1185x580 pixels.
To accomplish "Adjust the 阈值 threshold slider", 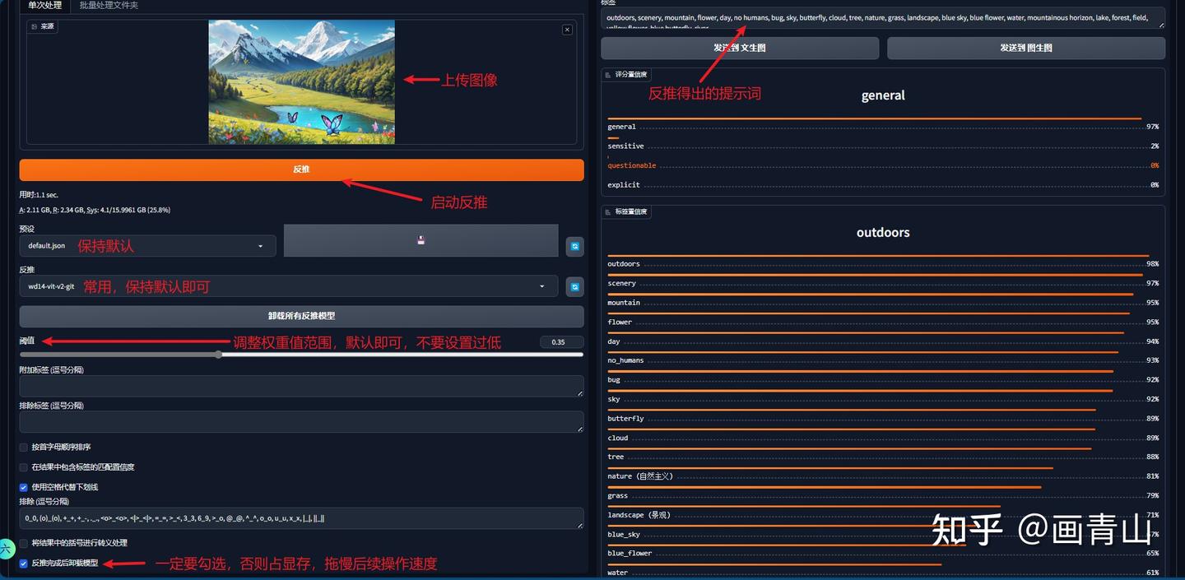I will [218, 354].
